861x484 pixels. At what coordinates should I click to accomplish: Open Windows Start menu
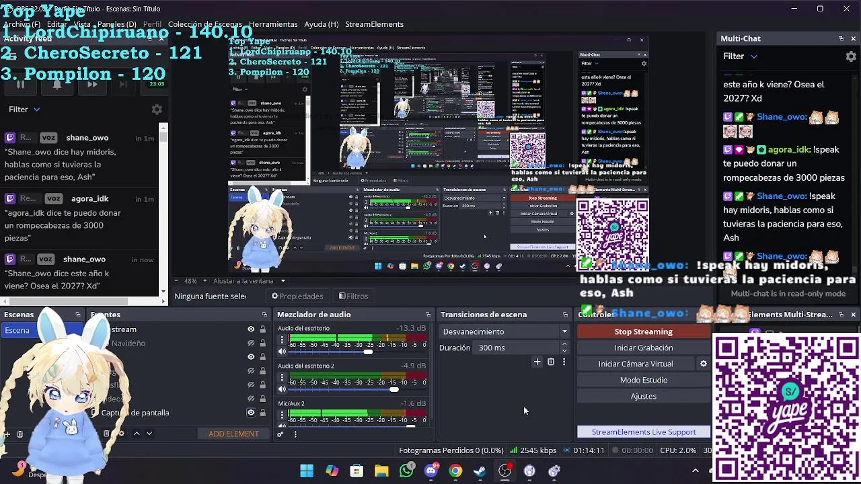click(x=307, y=471)
